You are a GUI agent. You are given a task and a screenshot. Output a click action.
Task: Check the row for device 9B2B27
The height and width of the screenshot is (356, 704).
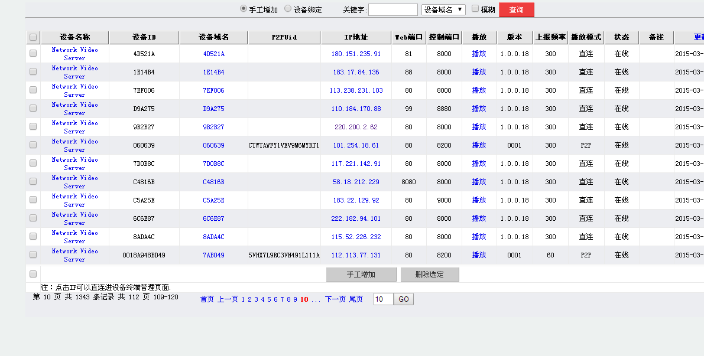tap(33, 127)
